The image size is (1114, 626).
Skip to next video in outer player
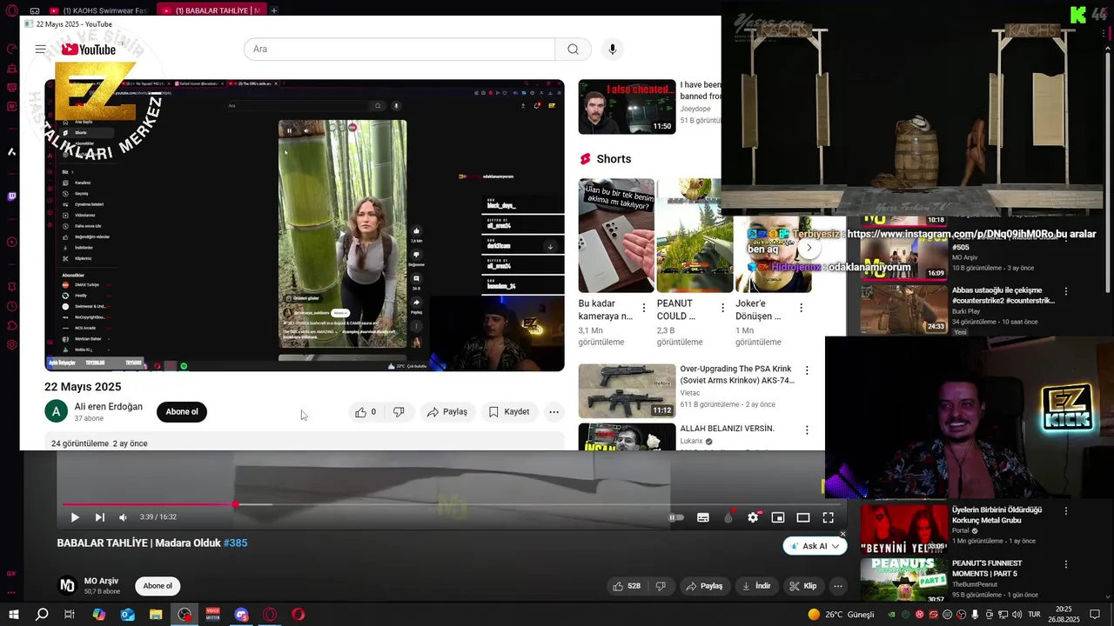tap(100, 517)
